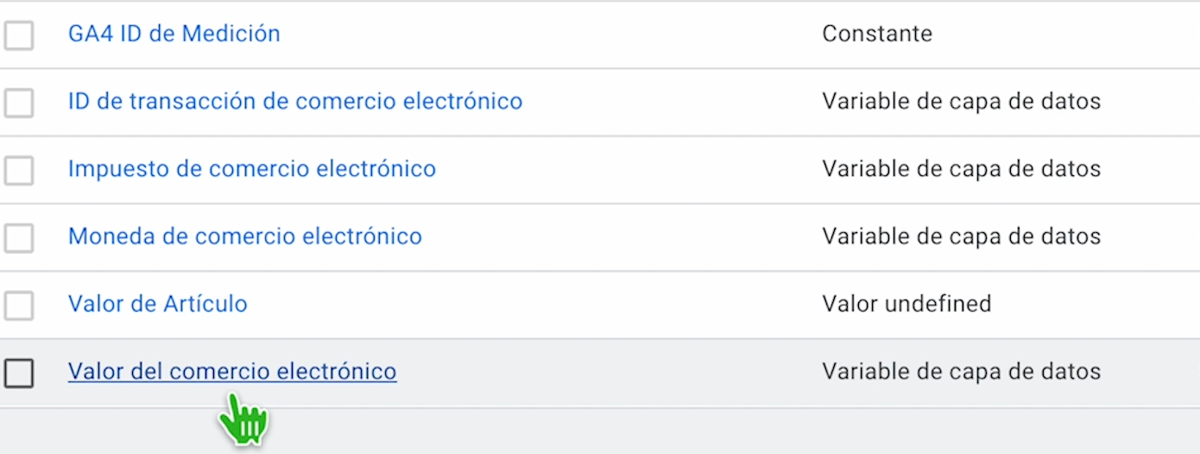Screen dimensions: 1200x454
Task: Click Impuesto de comercio electrónico link
Action: pyautogui.click(x=252, y=168)
